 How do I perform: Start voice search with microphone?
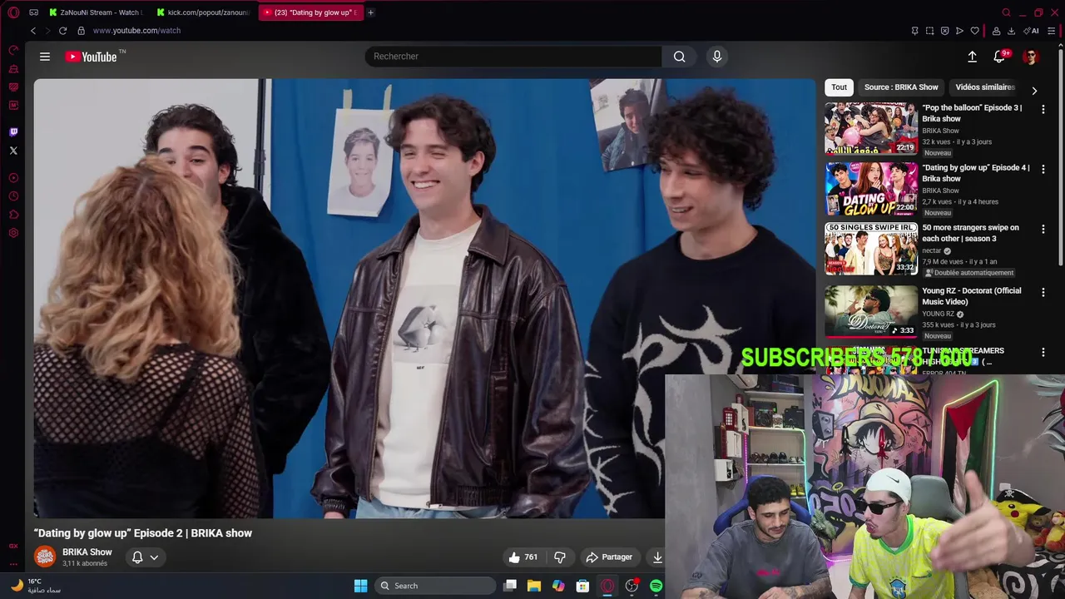point(717,57)
